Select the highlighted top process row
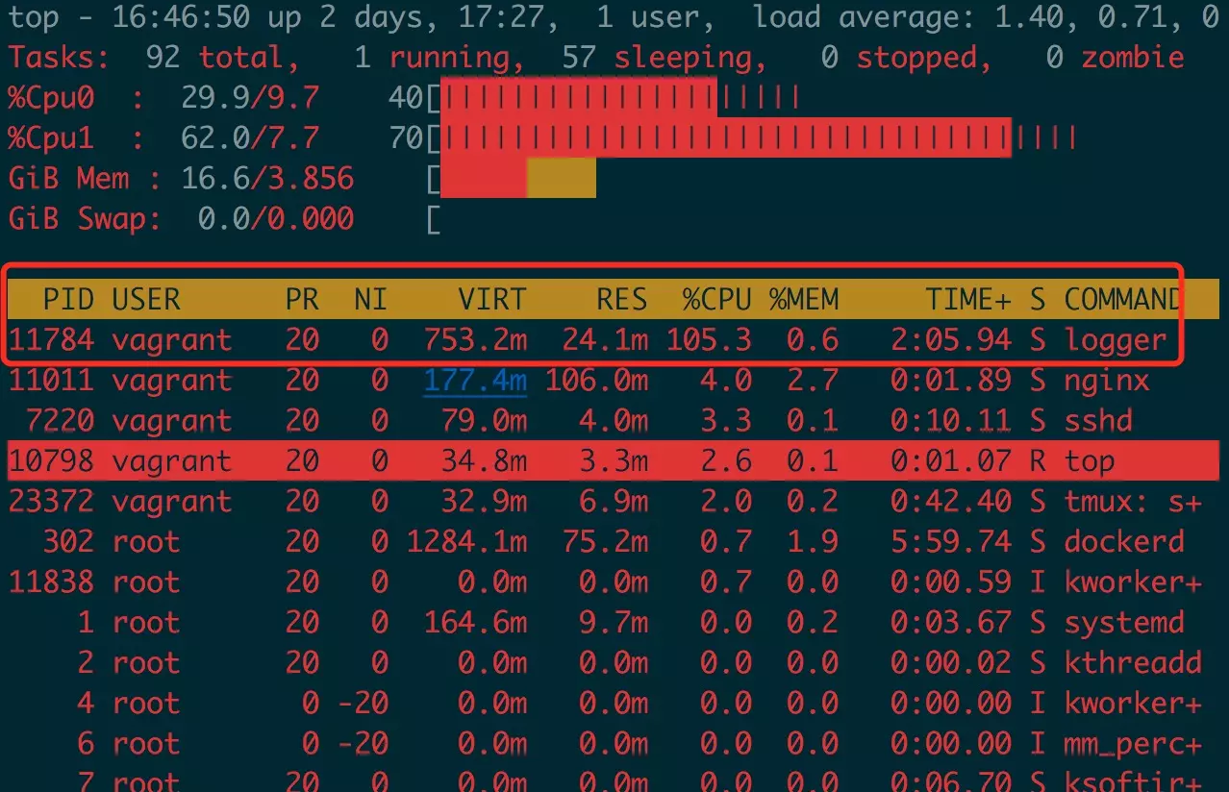1229x792 pixels. click(x=614, y=461)
